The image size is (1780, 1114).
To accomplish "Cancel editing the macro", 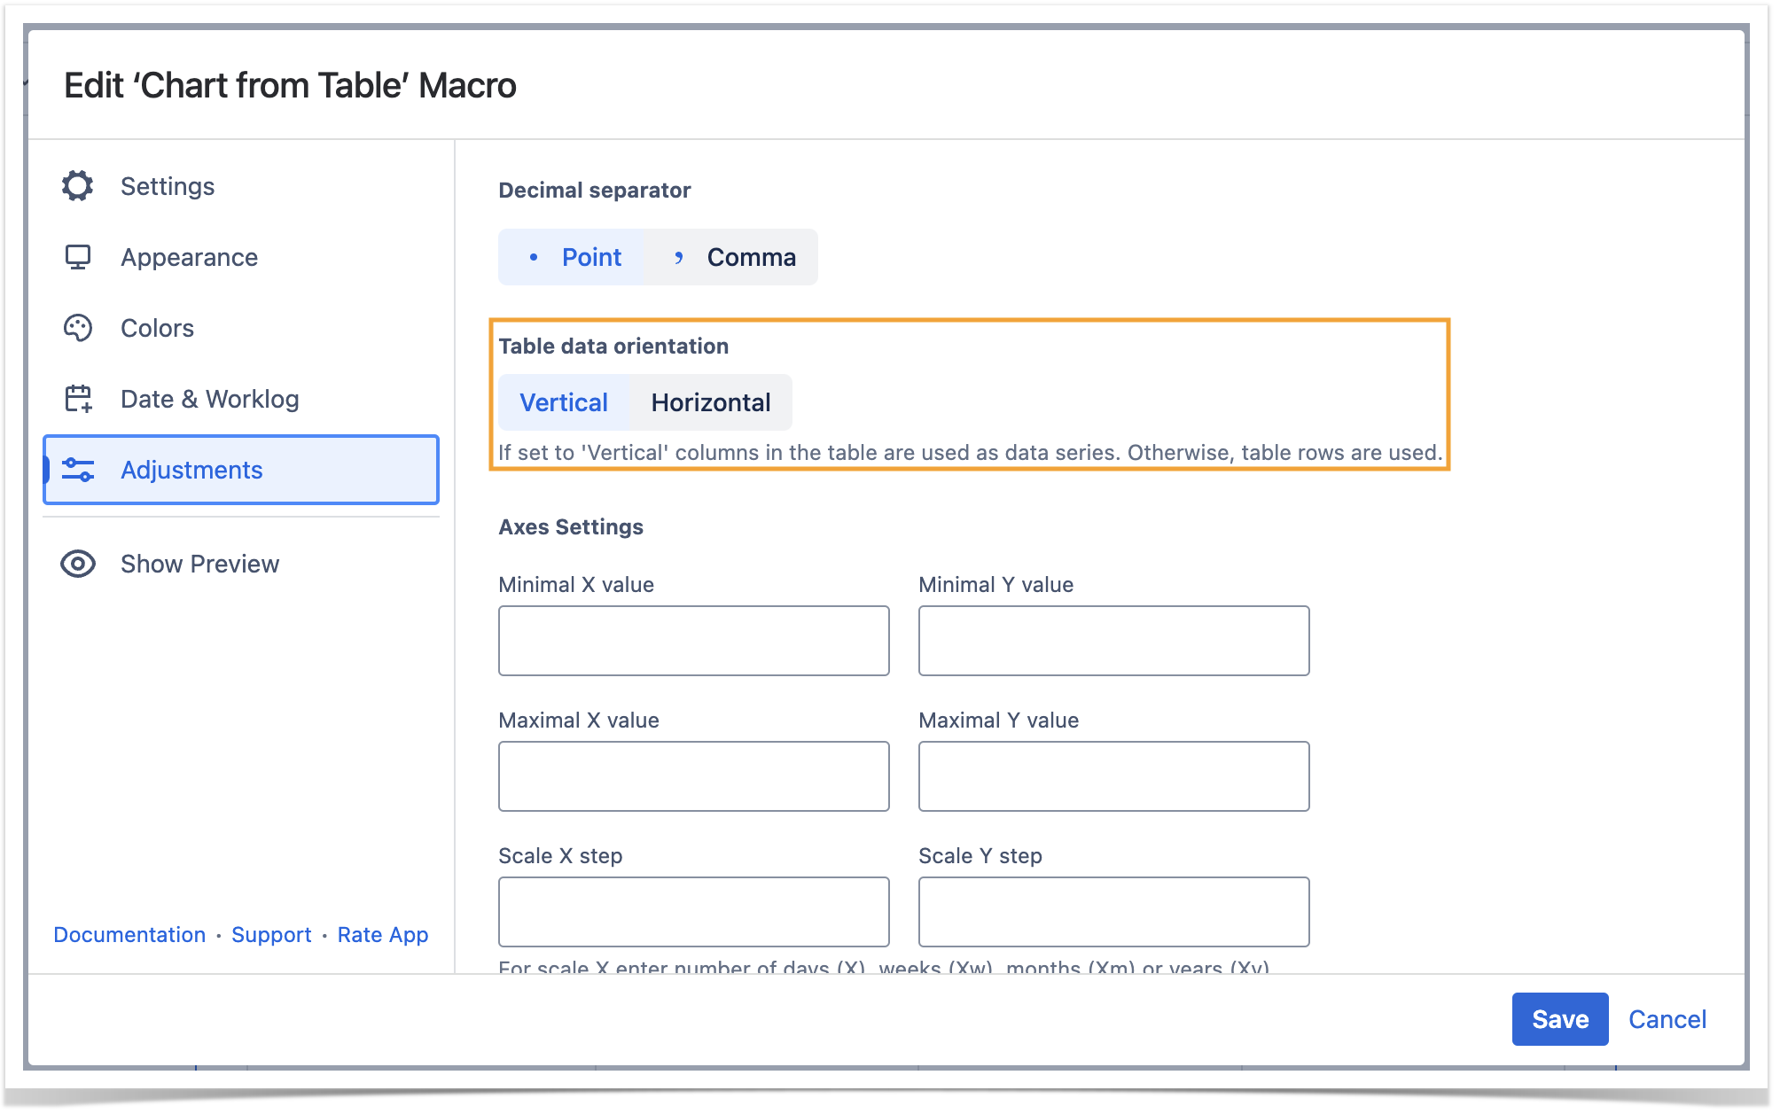I will pyautogui.click(x=1667, y=1019).
